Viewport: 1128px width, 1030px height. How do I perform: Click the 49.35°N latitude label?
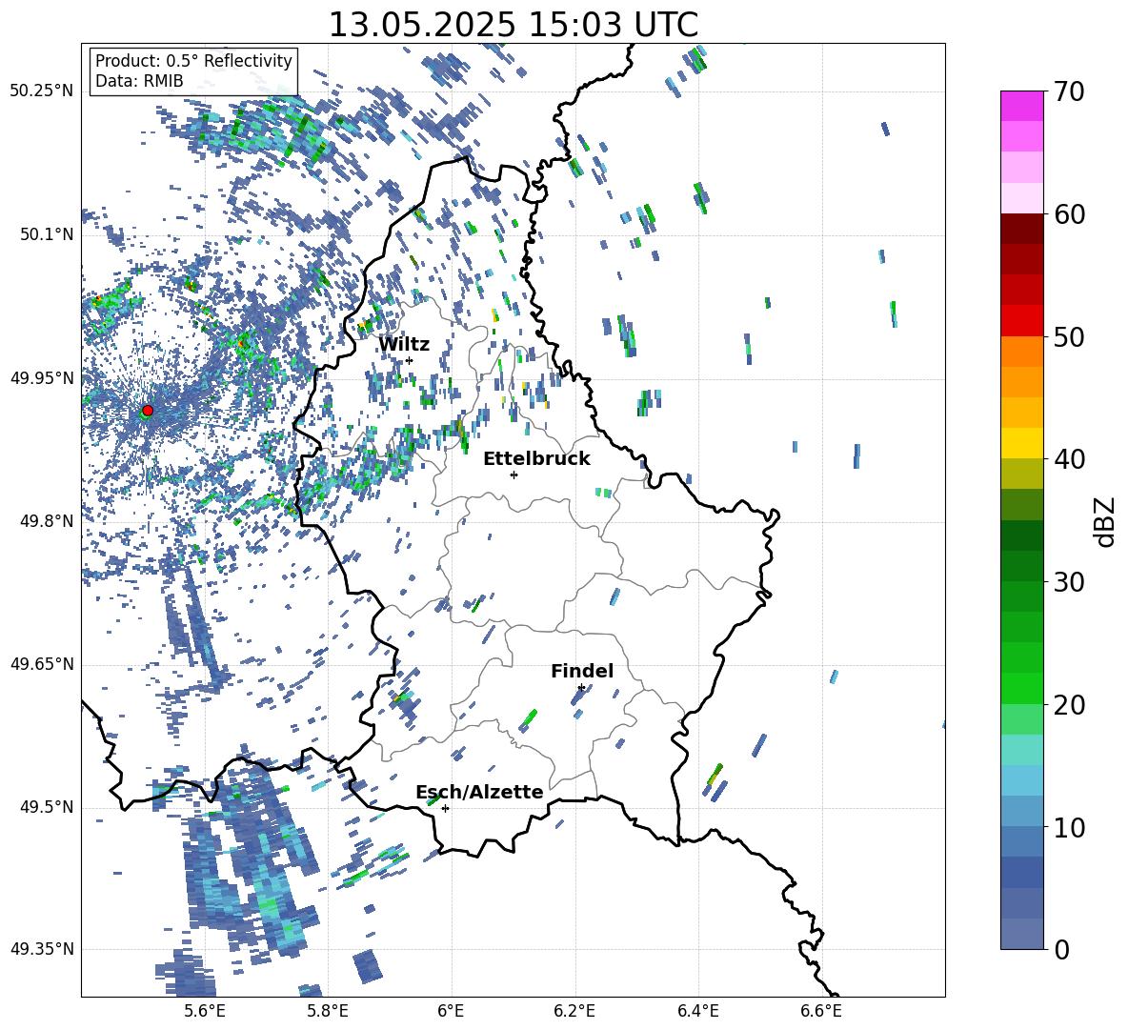(42, 949)
